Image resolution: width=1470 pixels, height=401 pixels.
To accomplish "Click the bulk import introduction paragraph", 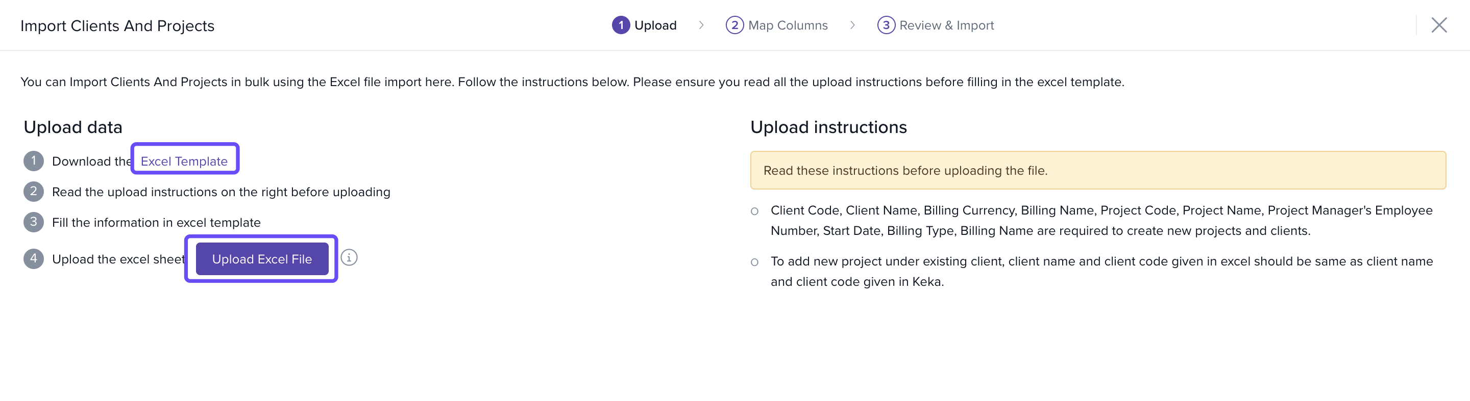I will pos(572,82).
